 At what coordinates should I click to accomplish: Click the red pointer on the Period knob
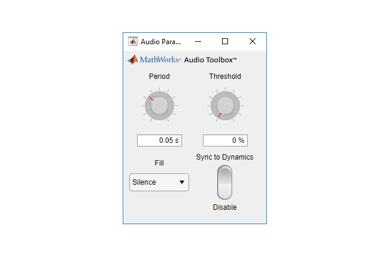tap(151, 99)
